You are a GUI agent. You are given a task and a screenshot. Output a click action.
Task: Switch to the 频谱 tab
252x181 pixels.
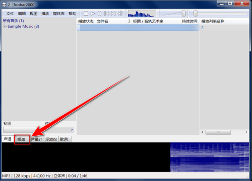point(21,139)
